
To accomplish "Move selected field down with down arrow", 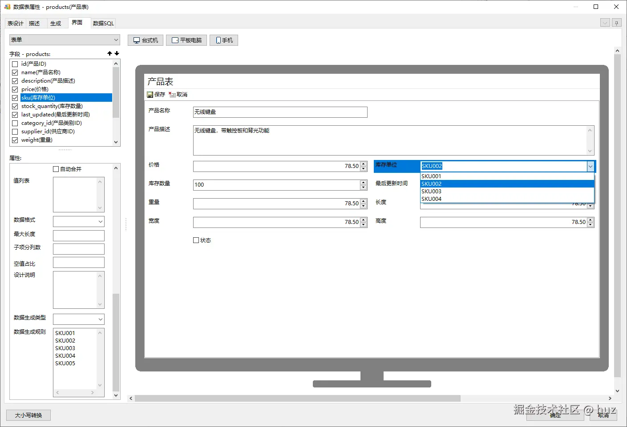I will (117, 53).
